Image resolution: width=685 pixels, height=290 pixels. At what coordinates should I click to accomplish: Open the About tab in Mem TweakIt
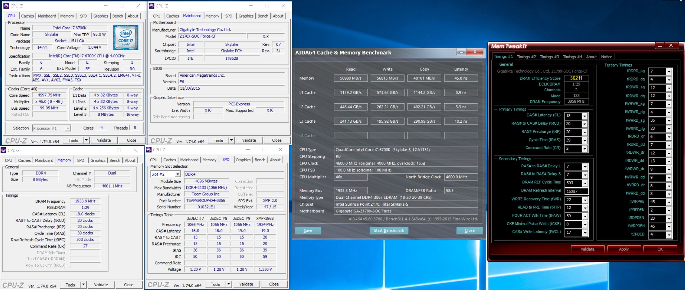(591, 57)
